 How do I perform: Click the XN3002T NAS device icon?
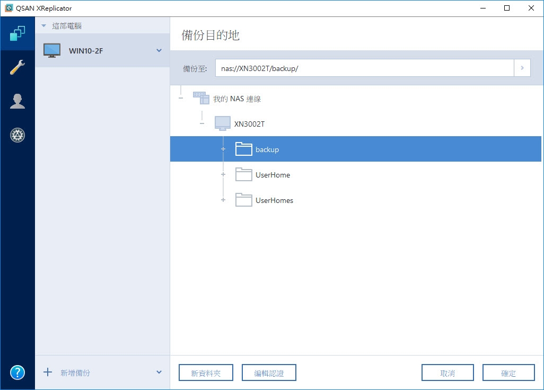tap(222, 123)
